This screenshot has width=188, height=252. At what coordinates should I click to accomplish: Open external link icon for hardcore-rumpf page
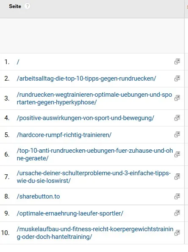[x=177, y=134]
